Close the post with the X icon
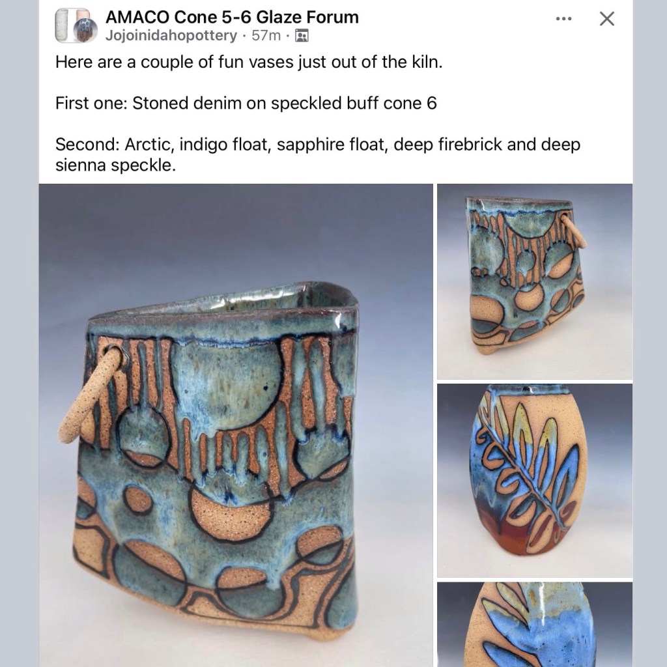Viewport: 667px width, 667px height. [x=606, y=19]
